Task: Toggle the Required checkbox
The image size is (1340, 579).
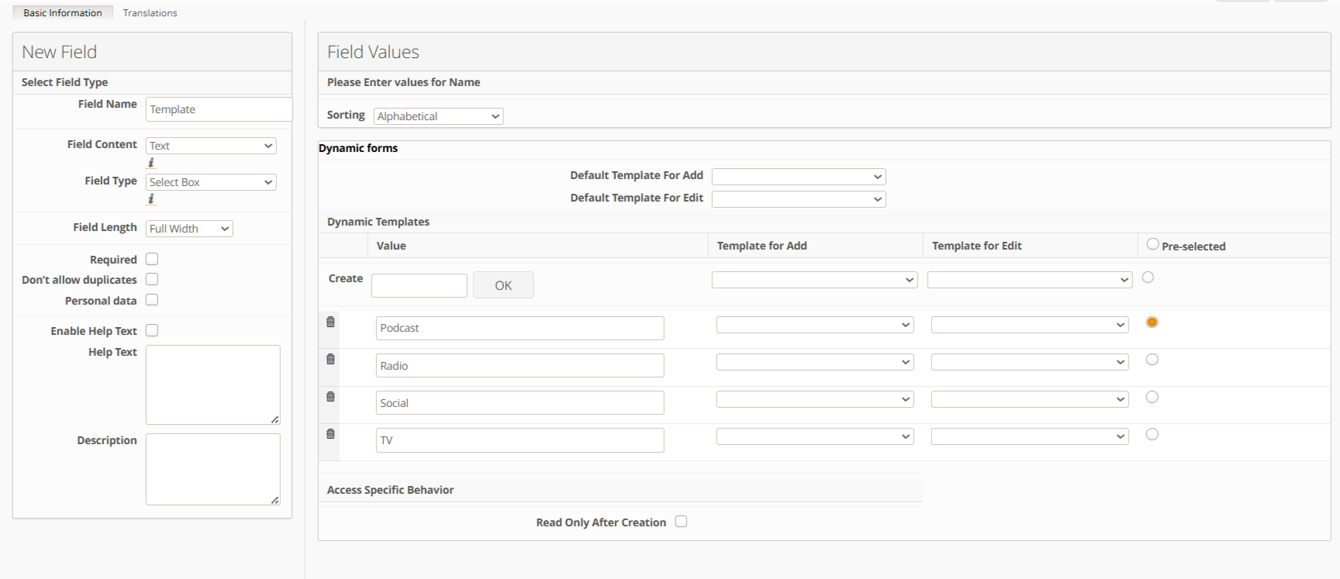Action: pos(152,259)
